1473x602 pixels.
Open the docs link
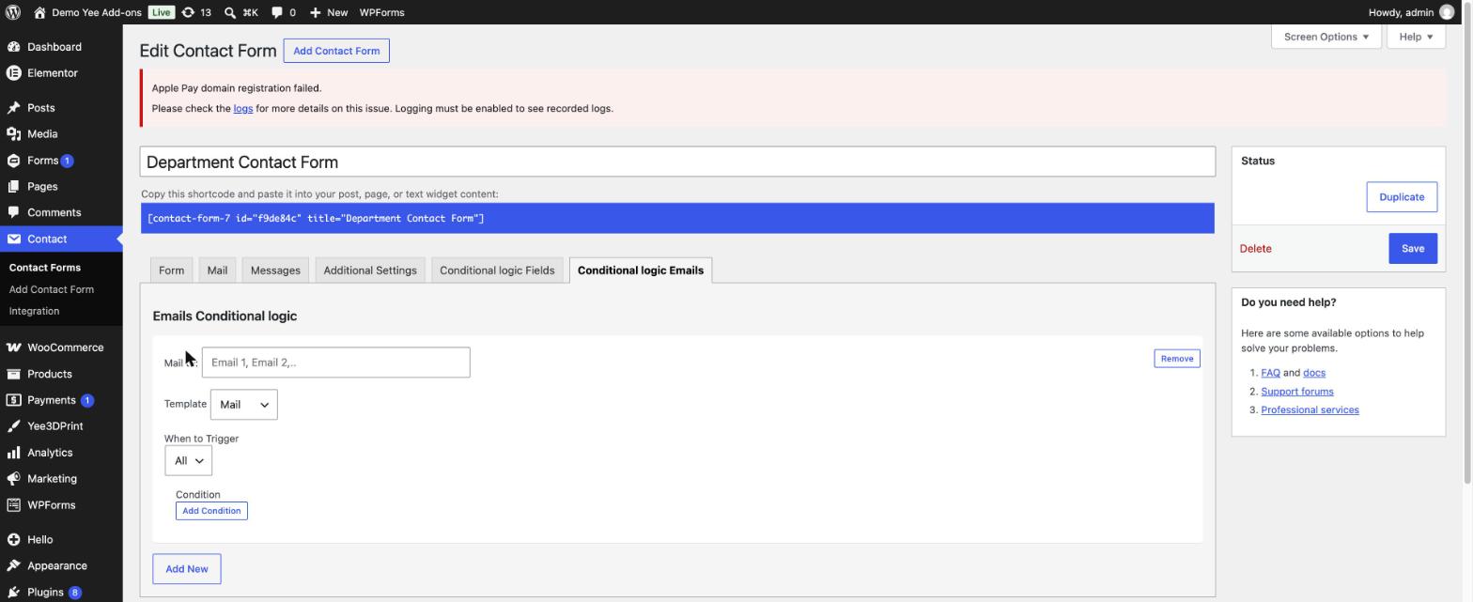tap(1313, 373)
